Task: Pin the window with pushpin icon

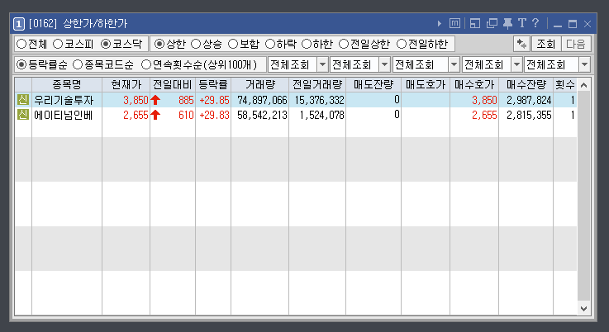Action: point(507,23)
